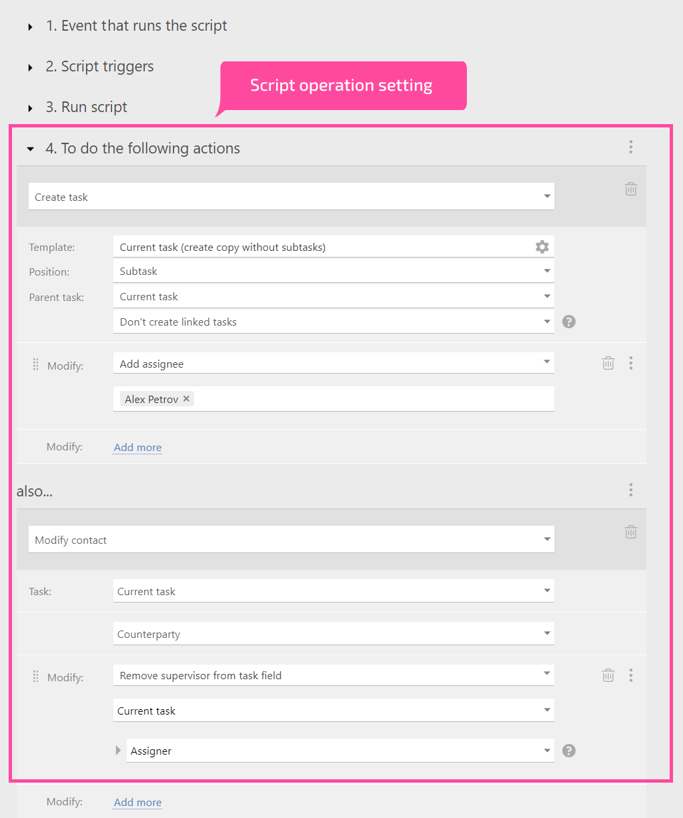Remove Alex Petrov from assignee field
The width and height of the screenshot is (683, 818).
[187, 398]
